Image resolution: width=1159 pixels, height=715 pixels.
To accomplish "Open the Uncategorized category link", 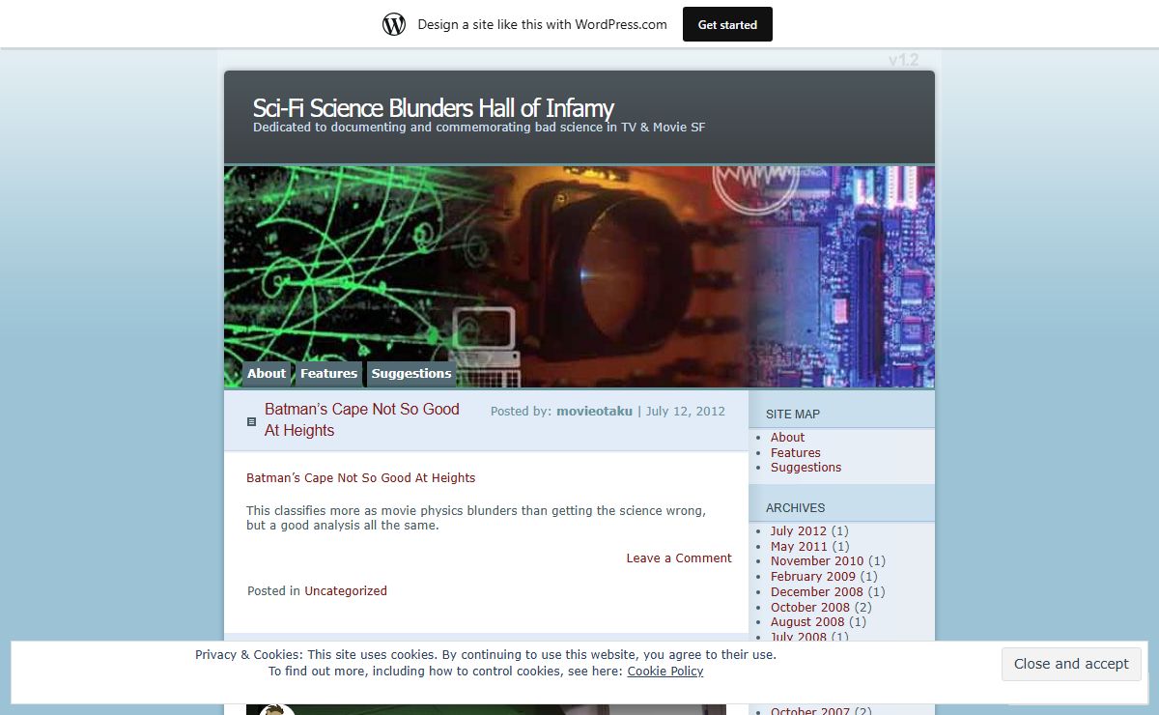I will point(345,590).
